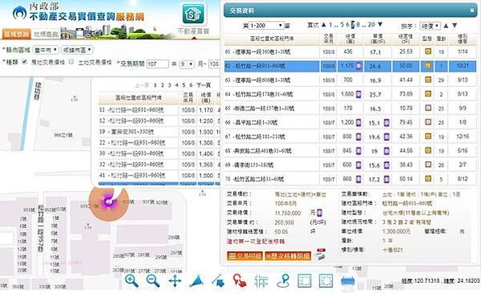Click the start year field containing 107
Screen dimensions: 481x294
click(x=158, y=64)
